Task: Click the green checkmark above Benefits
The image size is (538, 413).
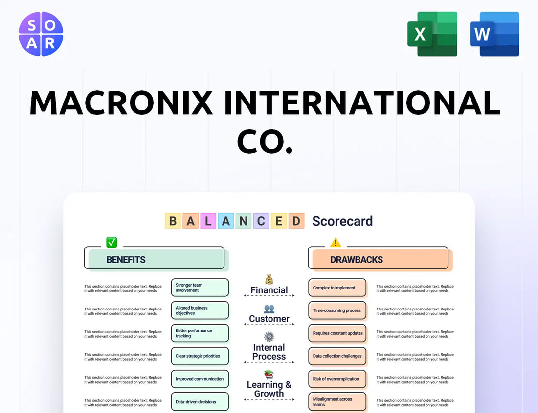Action: (112, 242)
